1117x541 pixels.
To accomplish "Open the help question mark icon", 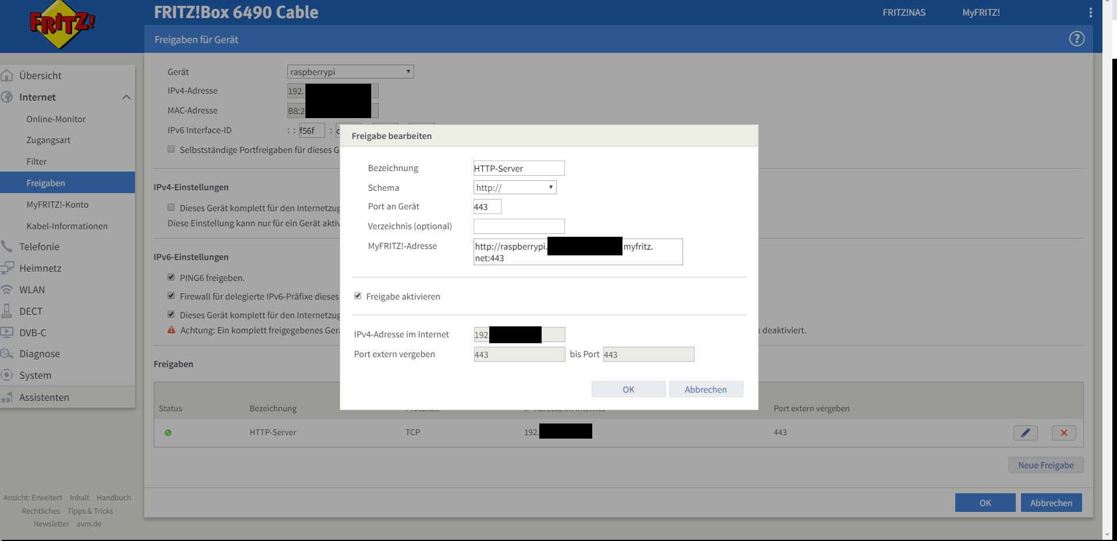I will [1077, 39].
